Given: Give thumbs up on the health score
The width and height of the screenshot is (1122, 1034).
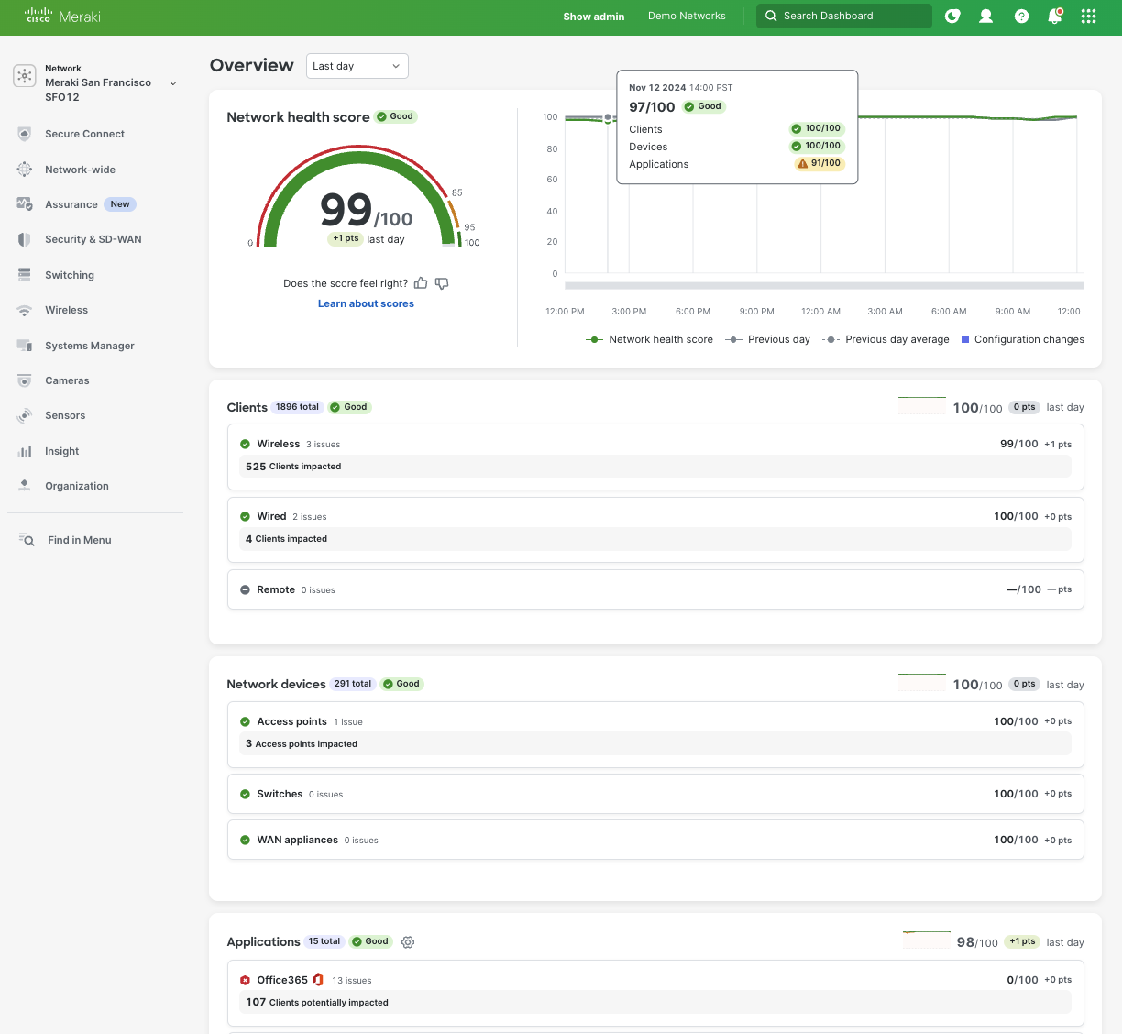Looking at the screenshot, I should (420, 283).
